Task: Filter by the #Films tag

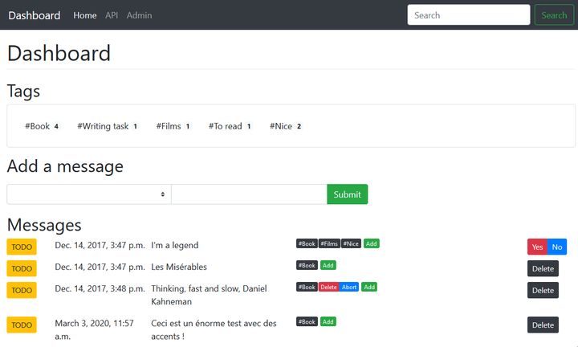Action: [x=173, y=126]
